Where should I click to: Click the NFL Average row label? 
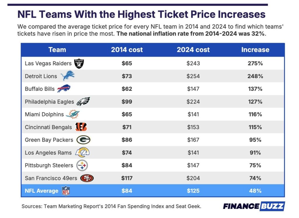pos(41,191)
